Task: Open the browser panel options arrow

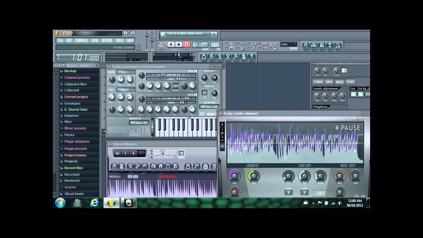Action: (55, 65)
